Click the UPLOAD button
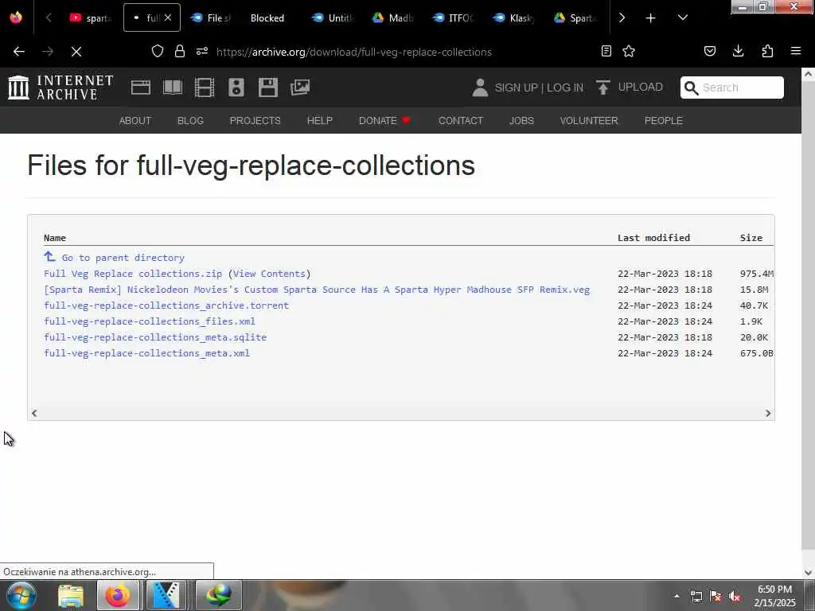 pyautogui.click(x=630, y=88)
